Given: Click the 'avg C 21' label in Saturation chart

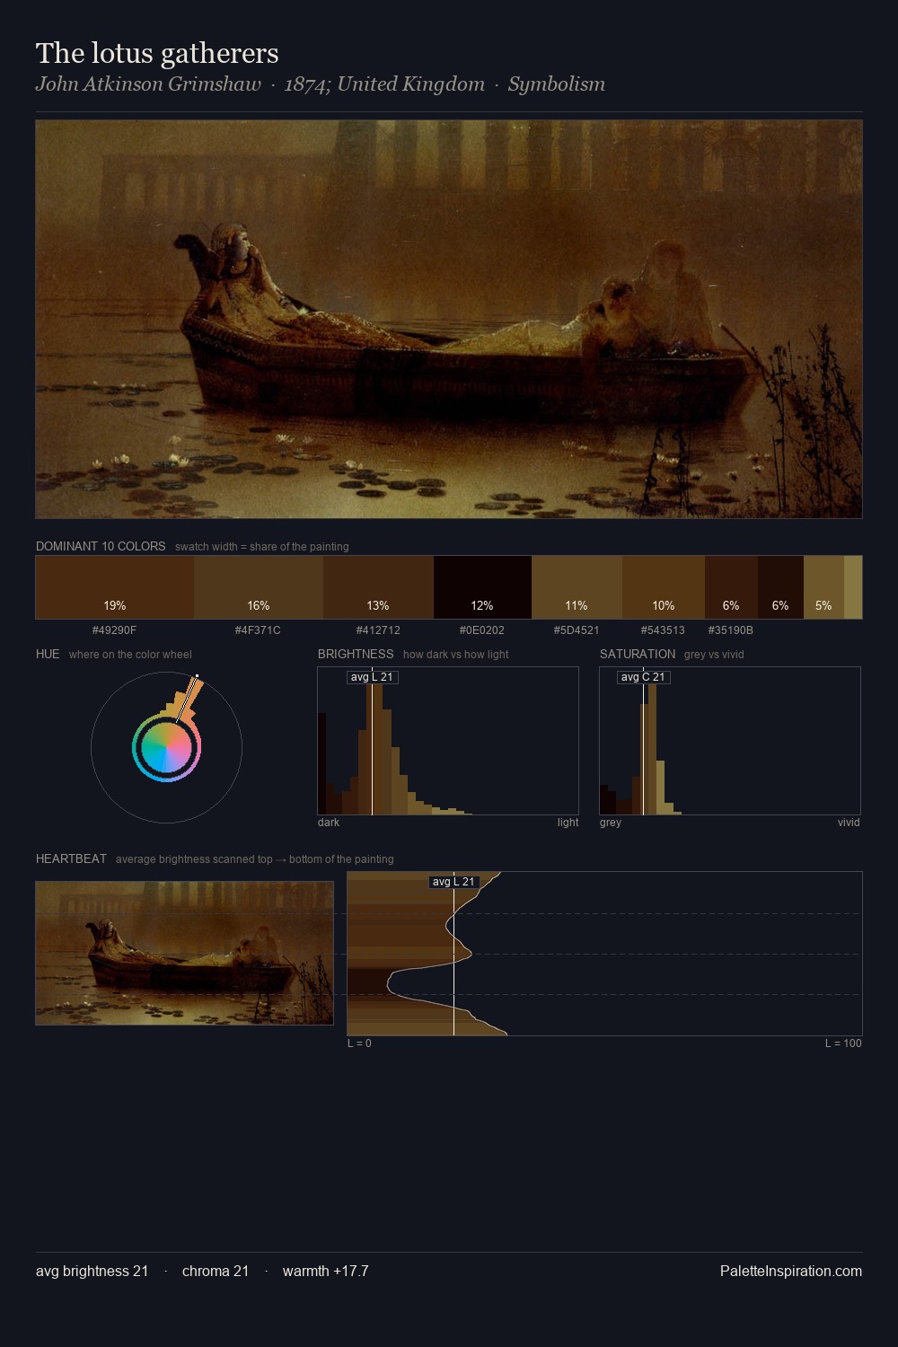Looking at the screenshot, I should click(643, 677).
